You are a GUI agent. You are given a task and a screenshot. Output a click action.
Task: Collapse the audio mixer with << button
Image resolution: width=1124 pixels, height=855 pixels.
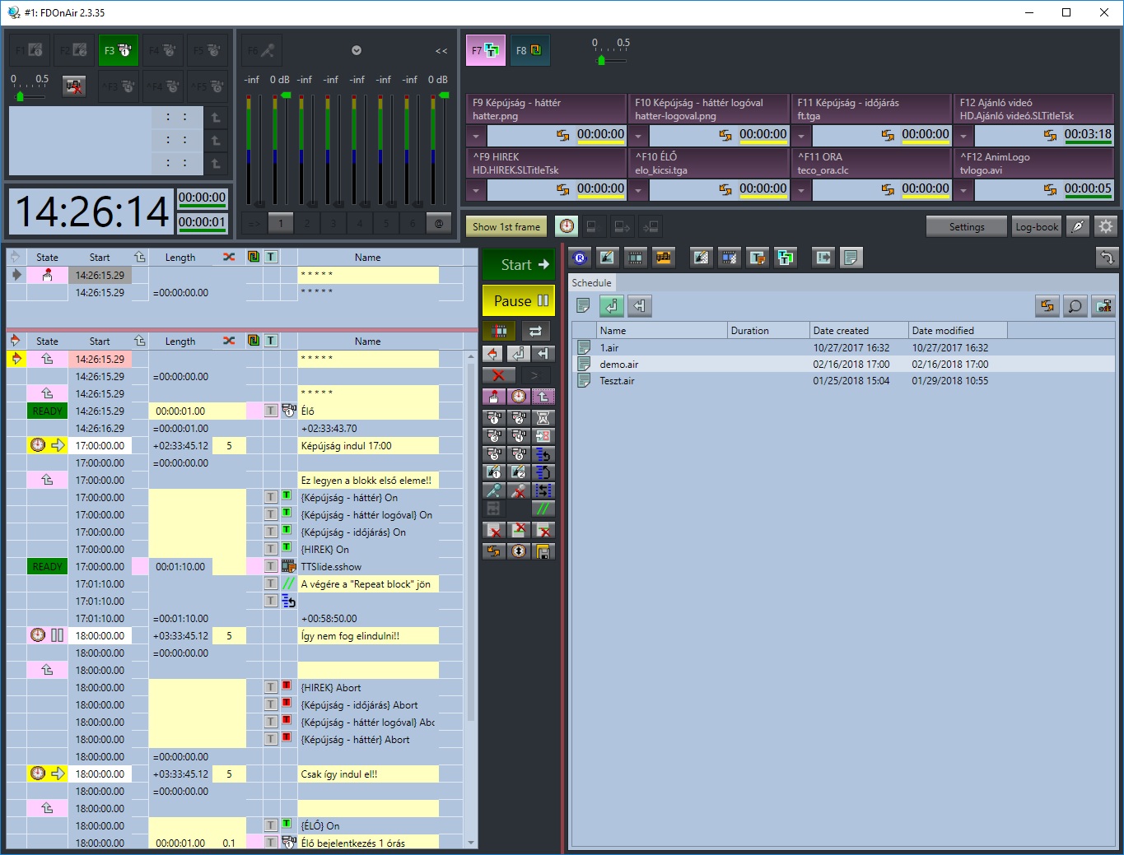point(441,51)
